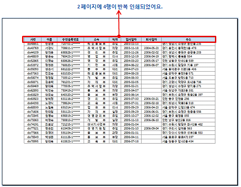
Task: Select resignation date cell 2006-09-04
Action: pos(151,128)
